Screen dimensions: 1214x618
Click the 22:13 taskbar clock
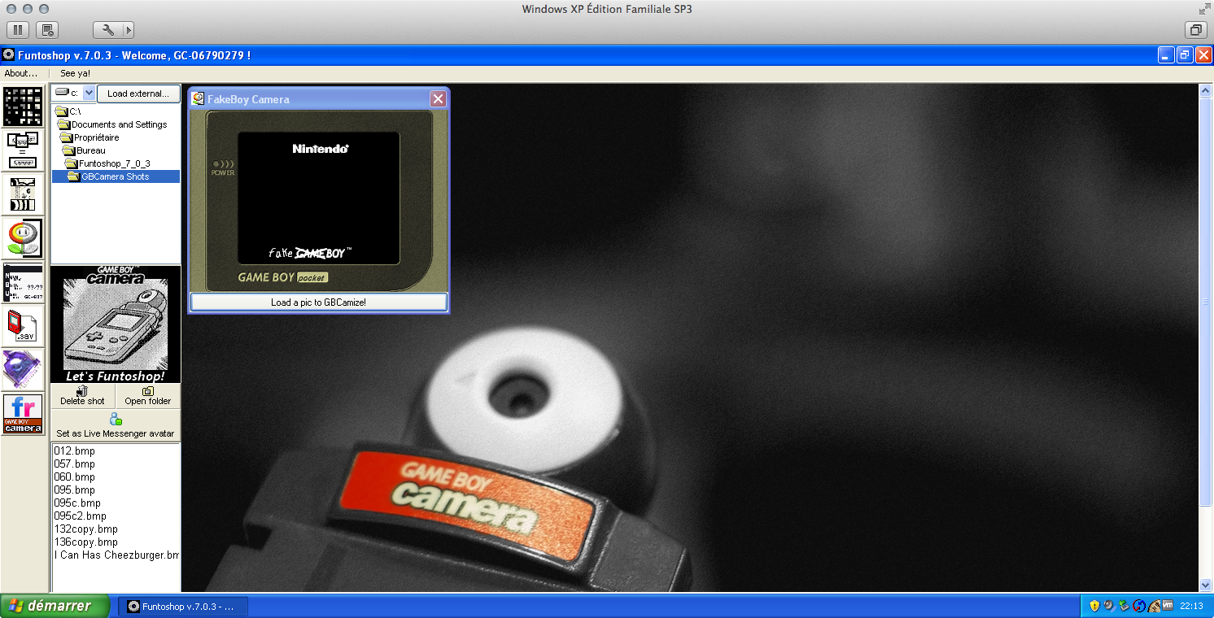pyautogui.click(x=1191, y=606)
